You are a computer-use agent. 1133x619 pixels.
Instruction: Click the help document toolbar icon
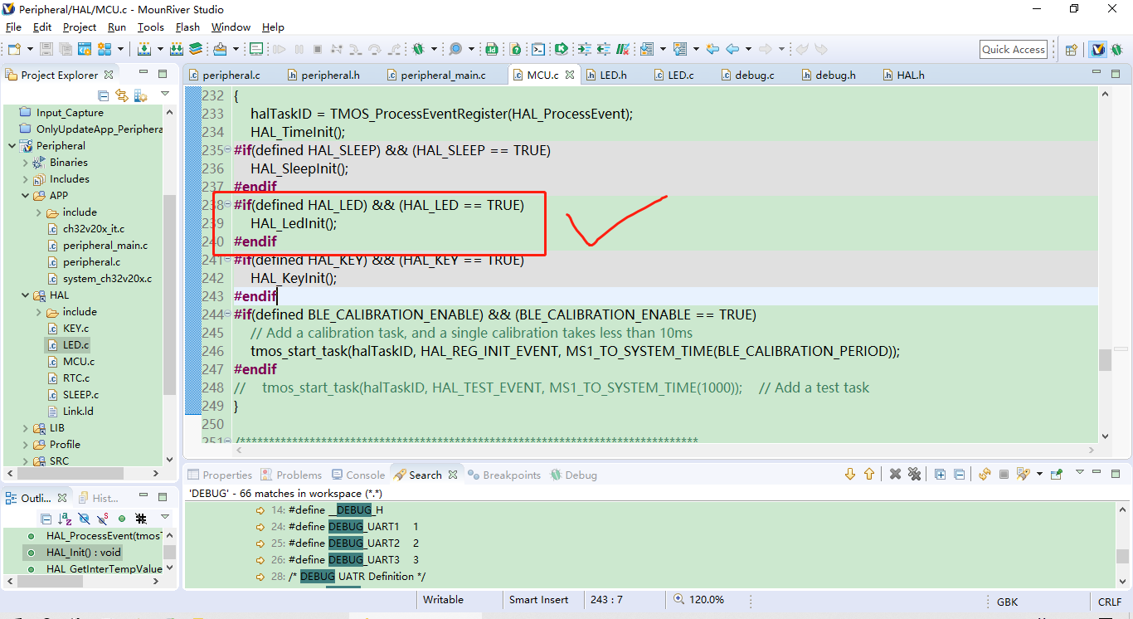[x=515, y=49]
